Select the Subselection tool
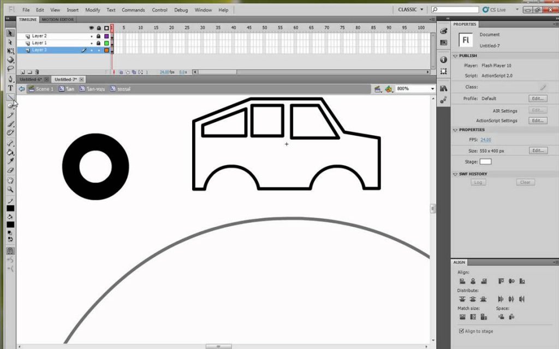The image size is (559, 349). (x=10, y=42)
